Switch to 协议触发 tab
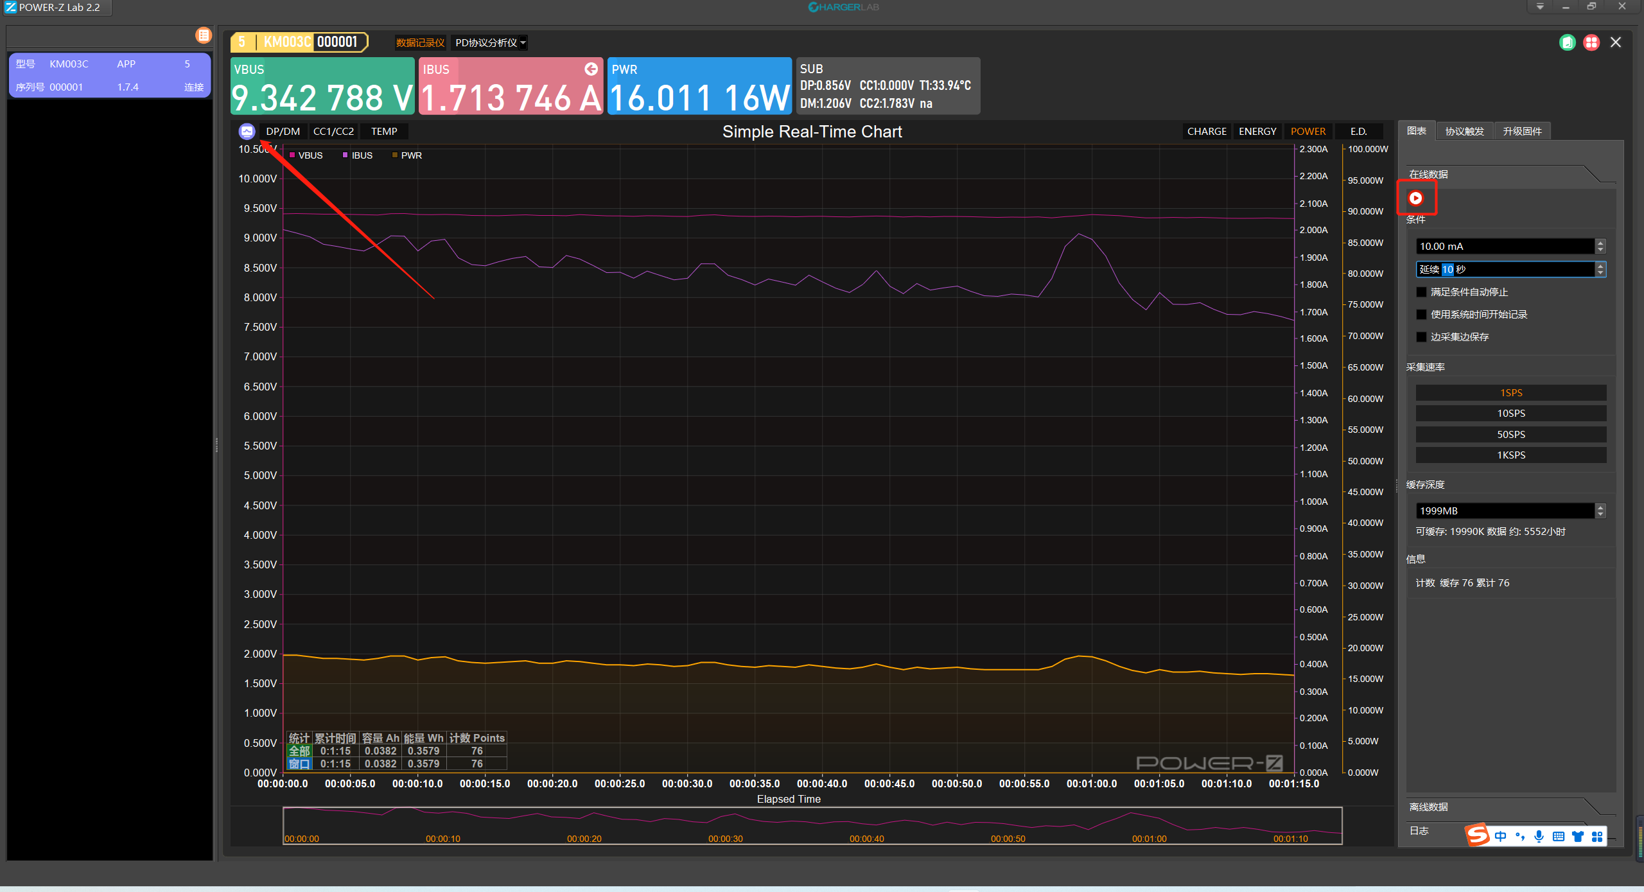 1464,132
